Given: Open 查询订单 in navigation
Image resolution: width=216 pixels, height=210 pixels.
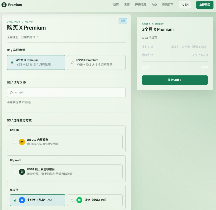Looking at the screenshot, I should coord(168,5).
